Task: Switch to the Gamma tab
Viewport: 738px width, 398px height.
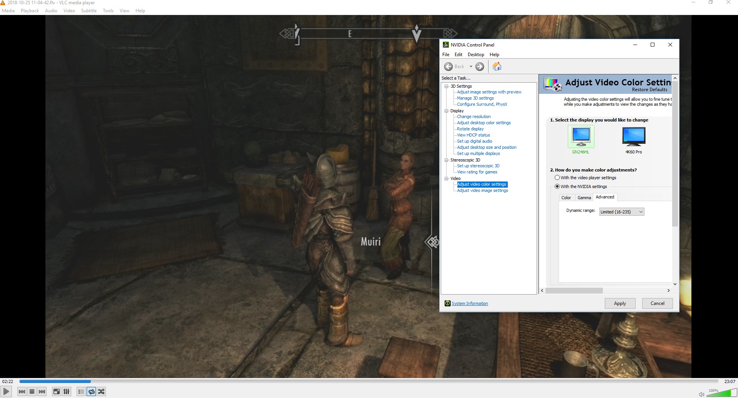Action: point(584,198)
